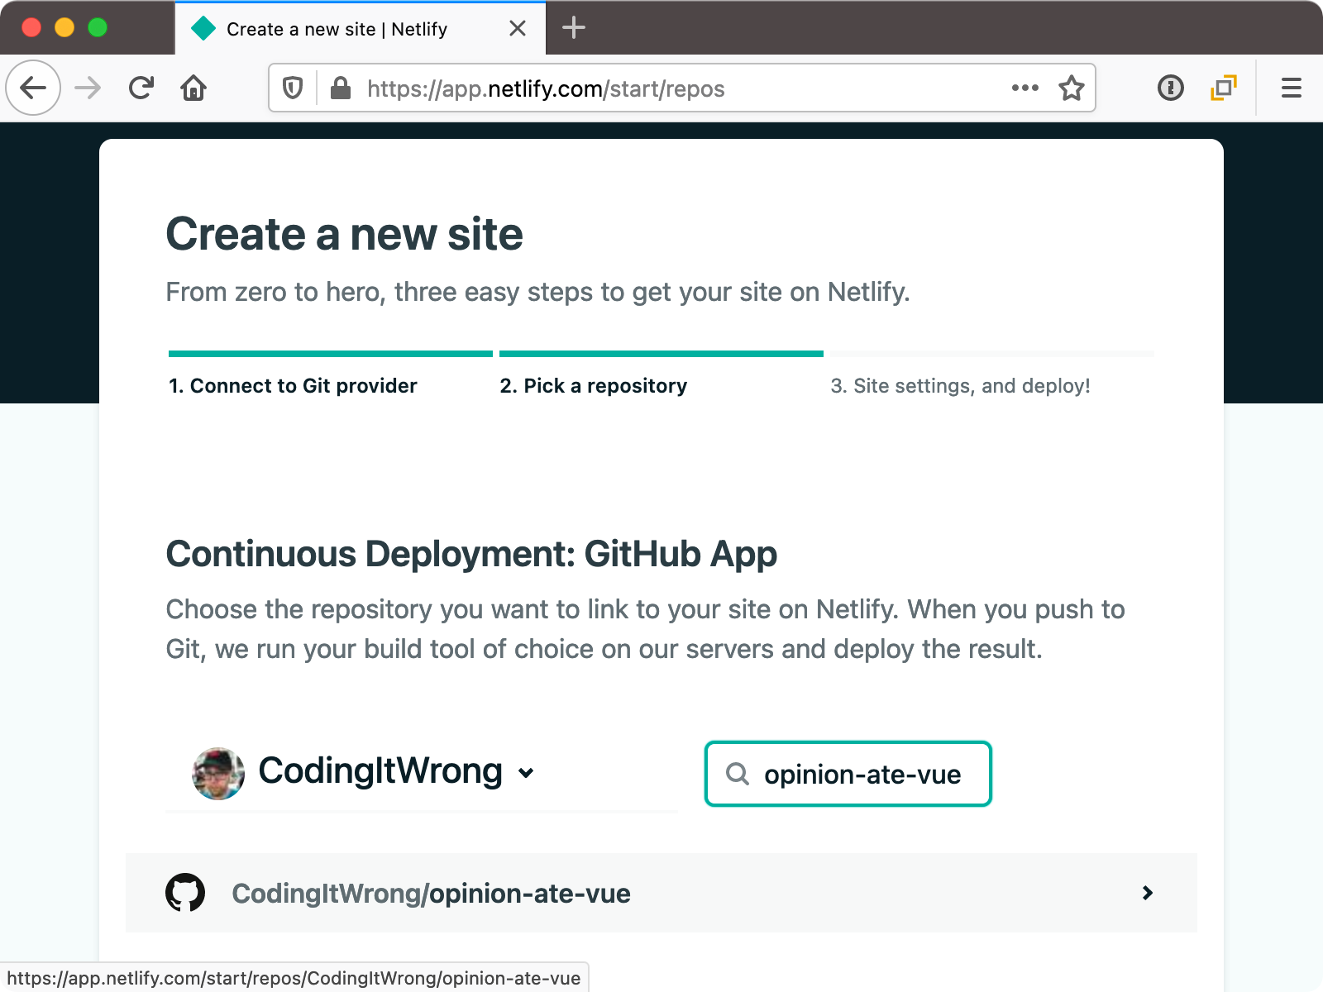The height and width of the screenshot is (992, 1323).
Task: Show site security info via padlock
Action: [340, 88]
